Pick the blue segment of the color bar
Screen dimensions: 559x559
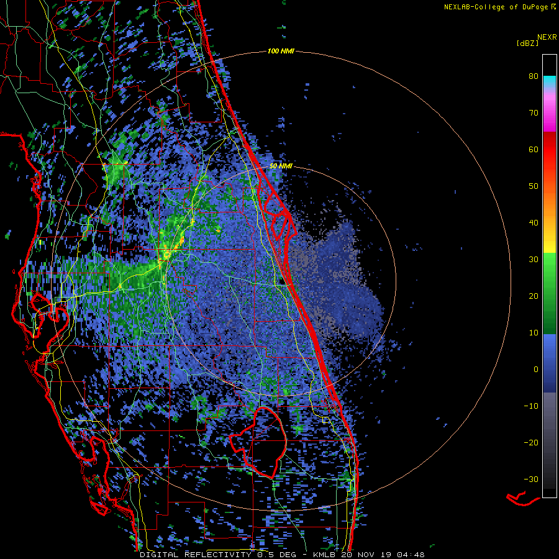[x=550, y=362]
